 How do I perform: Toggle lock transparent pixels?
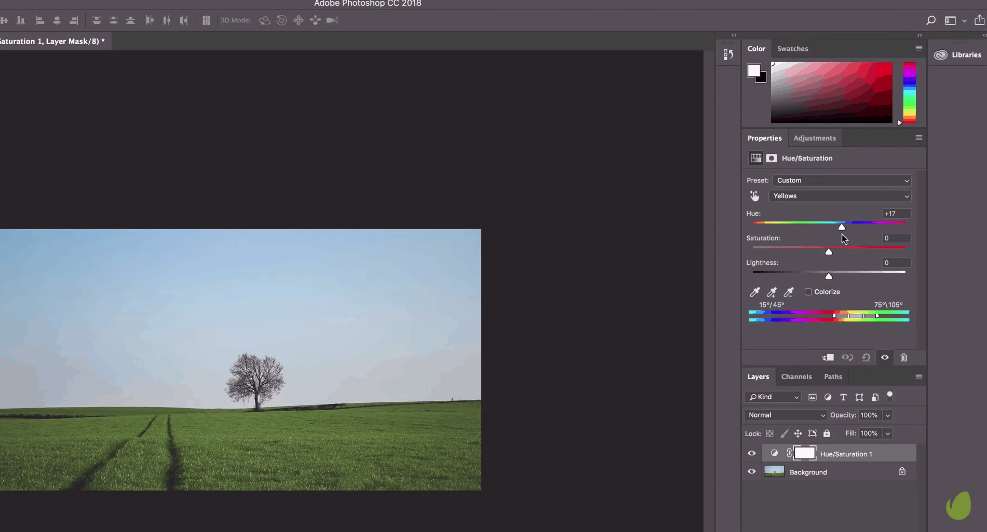coord(770,433)
